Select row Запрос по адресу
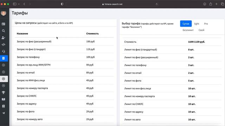 [x=64, y=104]
